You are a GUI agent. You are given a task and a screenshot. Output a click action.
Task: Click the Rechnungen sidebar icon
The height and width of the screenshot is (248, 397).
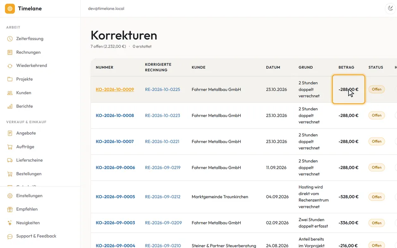pos(10,52)
